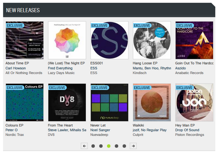Open the Hang Loose EP cover artwork
This screenshot has height=154, width=219.
point(152,40)
